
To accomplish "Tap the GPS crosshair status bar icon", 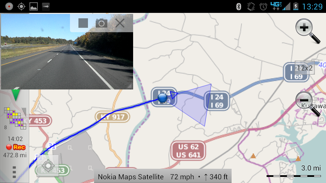I will (21, 6).
